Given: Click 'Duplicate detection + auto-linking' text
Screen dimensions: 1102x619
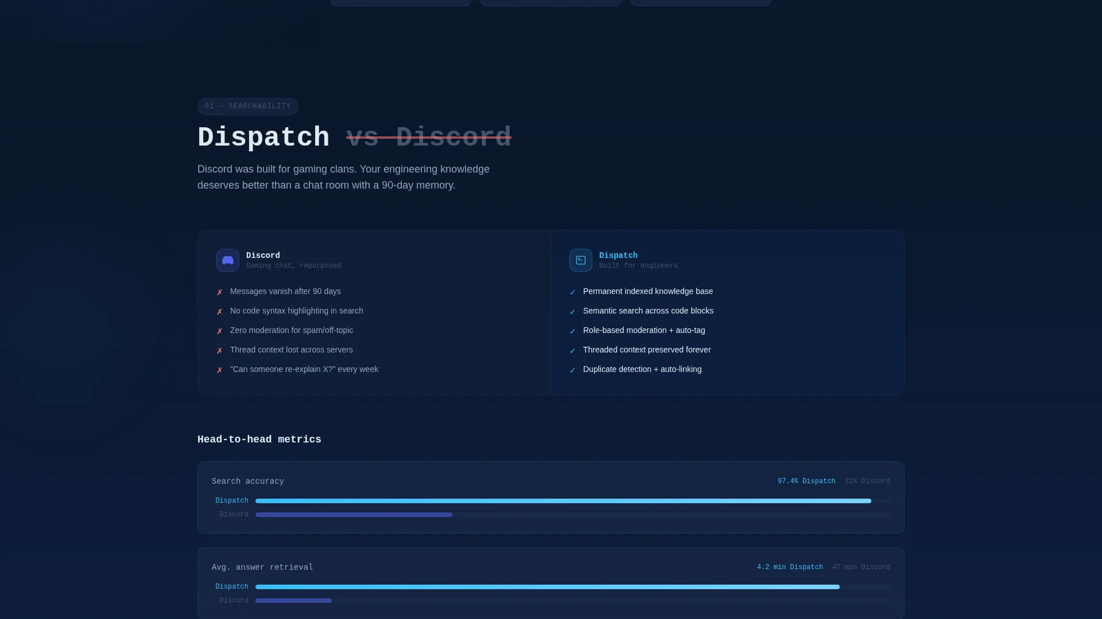Looking at the screenshot, I should click(x=642, y=369).
